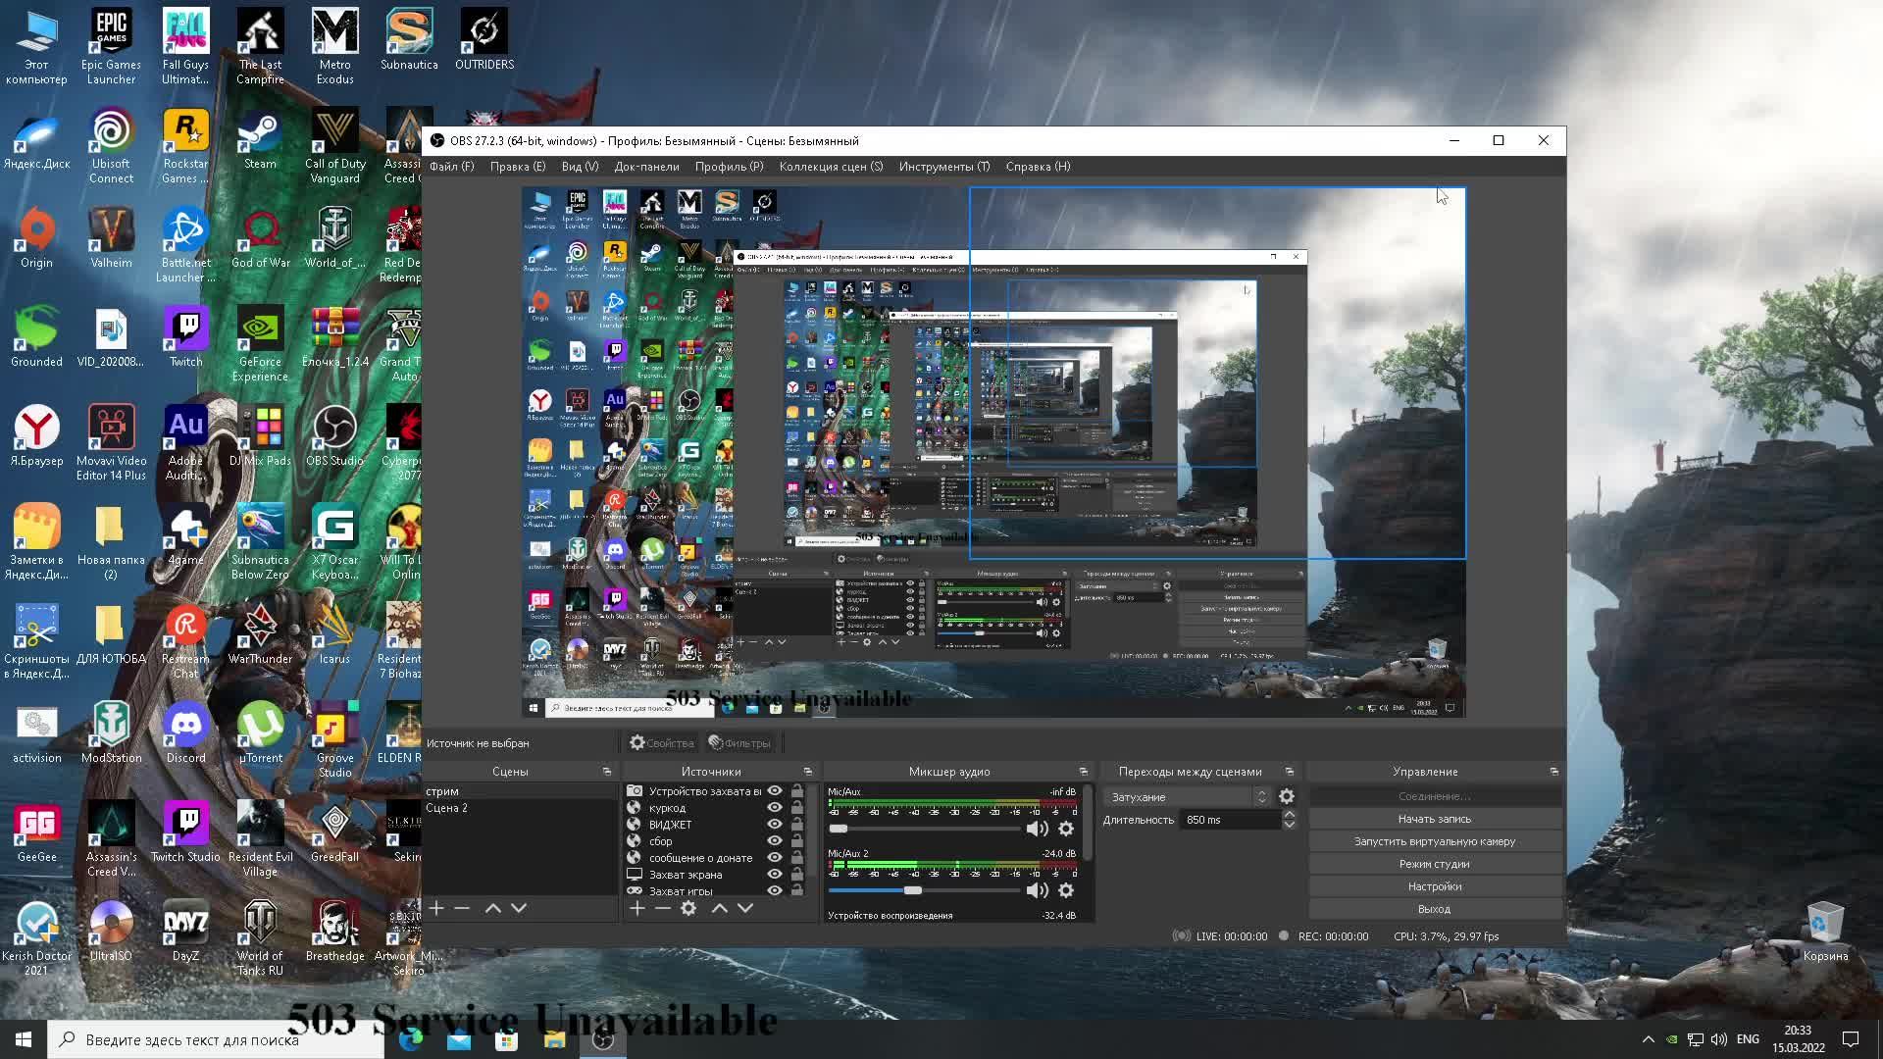Open Mic/Aux audio settings gear

[x=1066, y=830]
